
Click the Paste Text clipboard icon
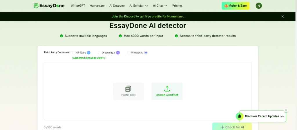pos(128,89)
